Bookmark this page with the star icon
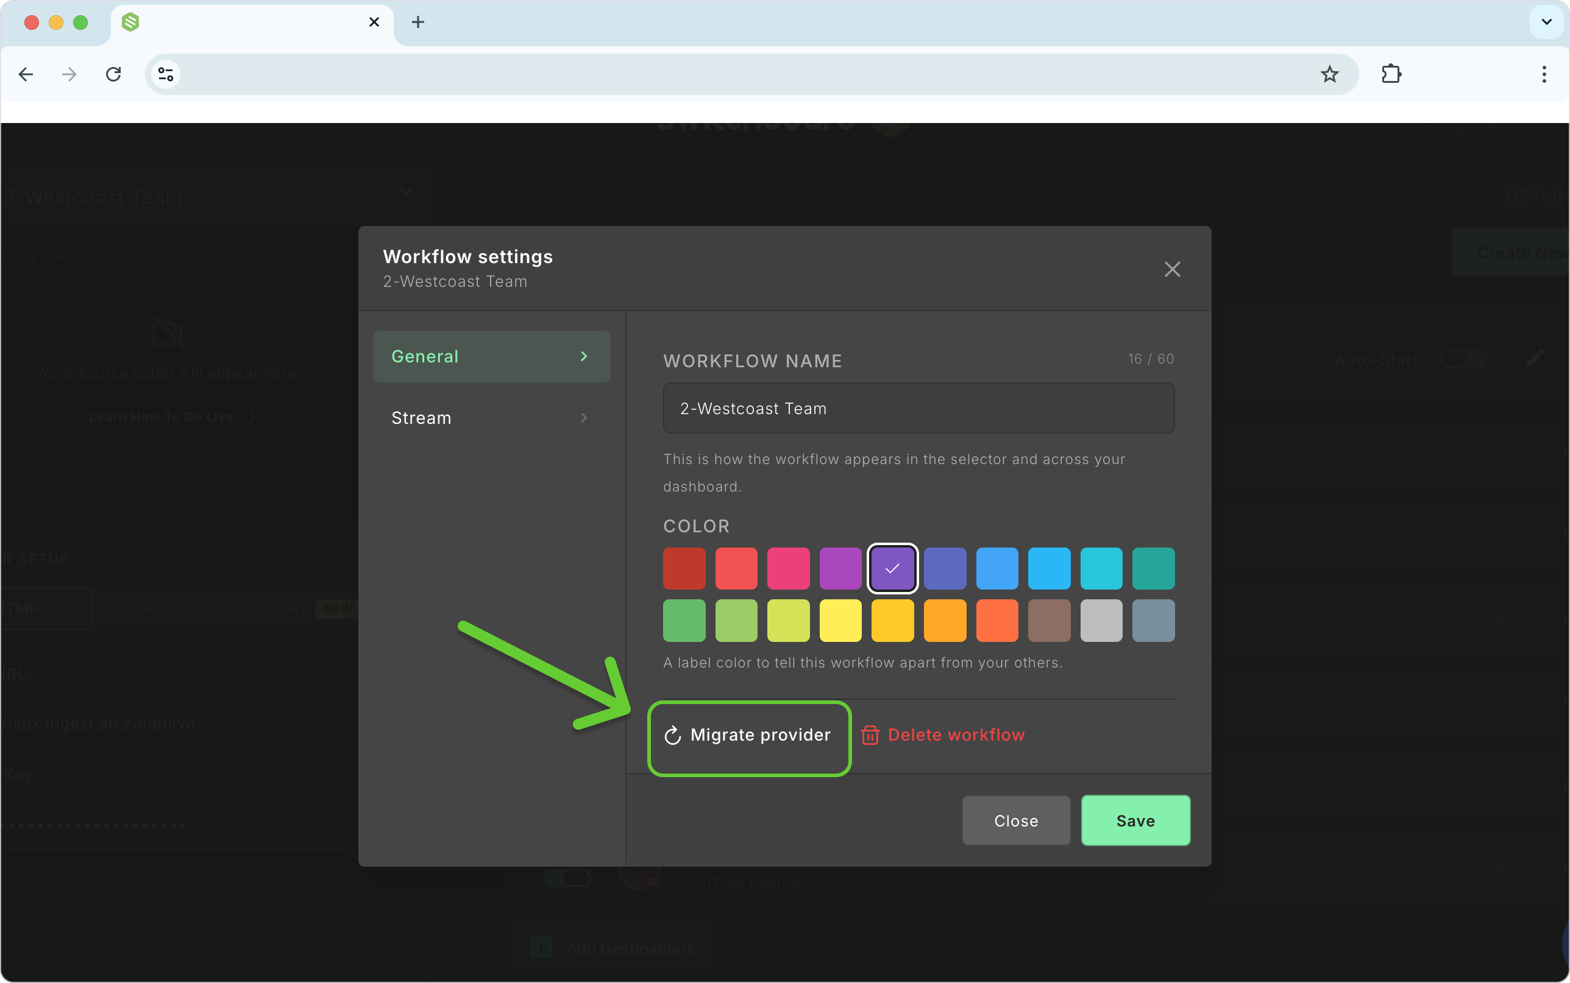The width and height of the screenshot is (1570, 983). (1329, 74)
